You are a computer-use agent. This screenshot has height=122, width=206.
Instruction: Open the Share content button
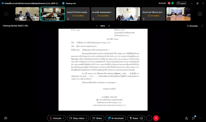(97, 118)
